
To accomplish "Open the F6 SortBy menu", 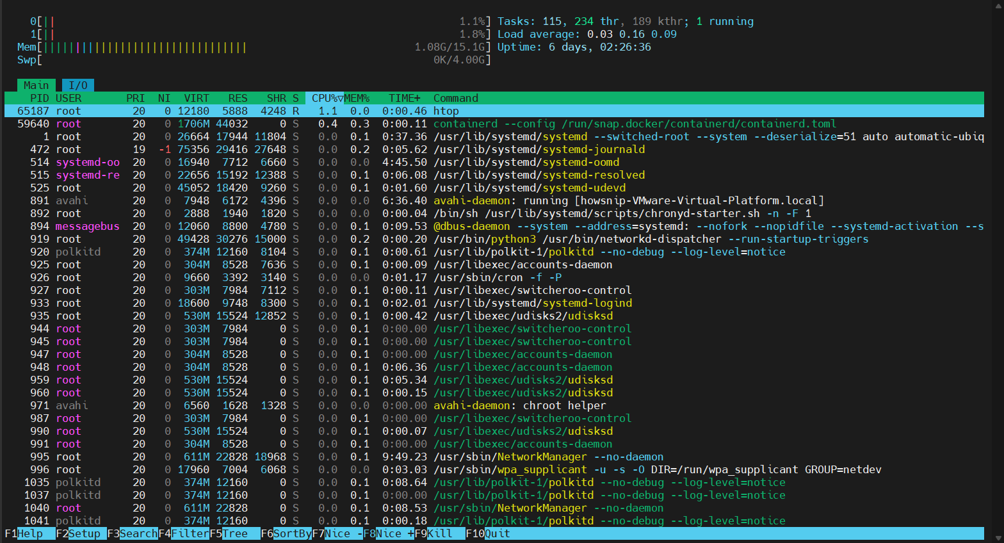I will (x=286, y=533).
